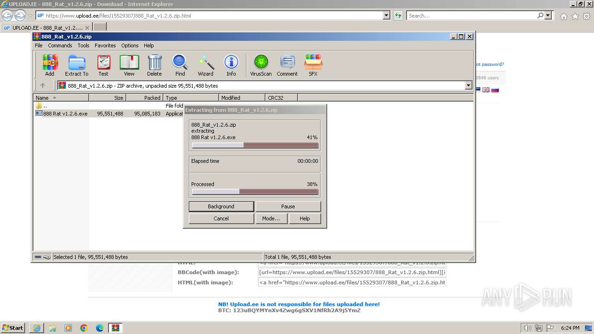
Task: Open File Explorer from taskbar
Action: (52, 328)
